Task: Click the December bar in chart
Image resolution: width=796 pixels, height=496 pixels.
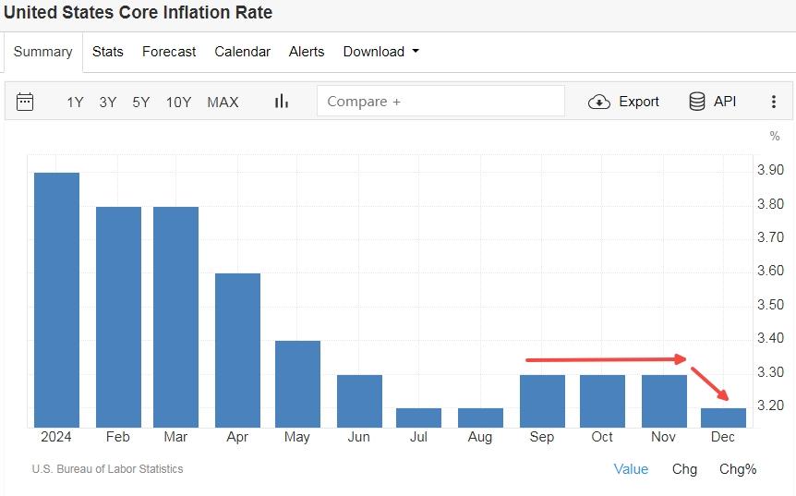Action: [723, 417]
